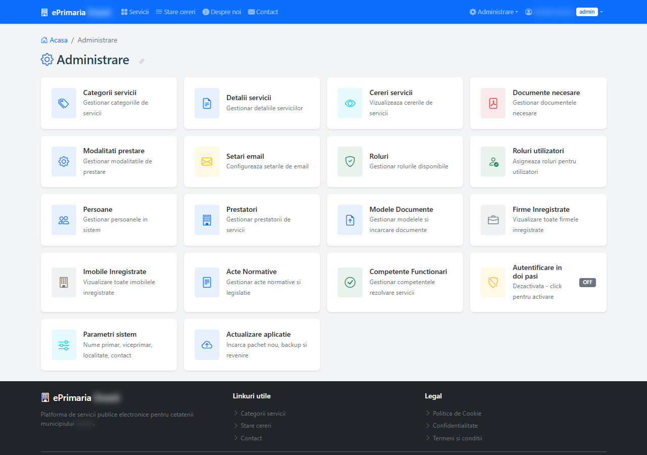Click the Prestatori building icon
The image size is (647, 455).
point(207,220)
